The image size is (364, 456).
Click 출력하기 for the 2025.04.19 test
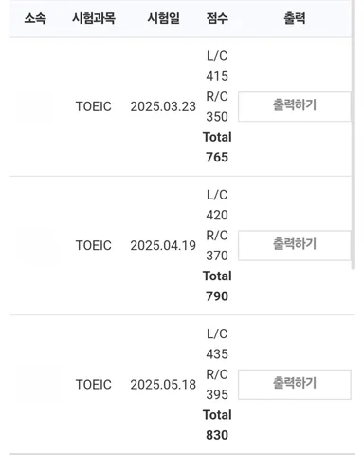coord(295,245)
